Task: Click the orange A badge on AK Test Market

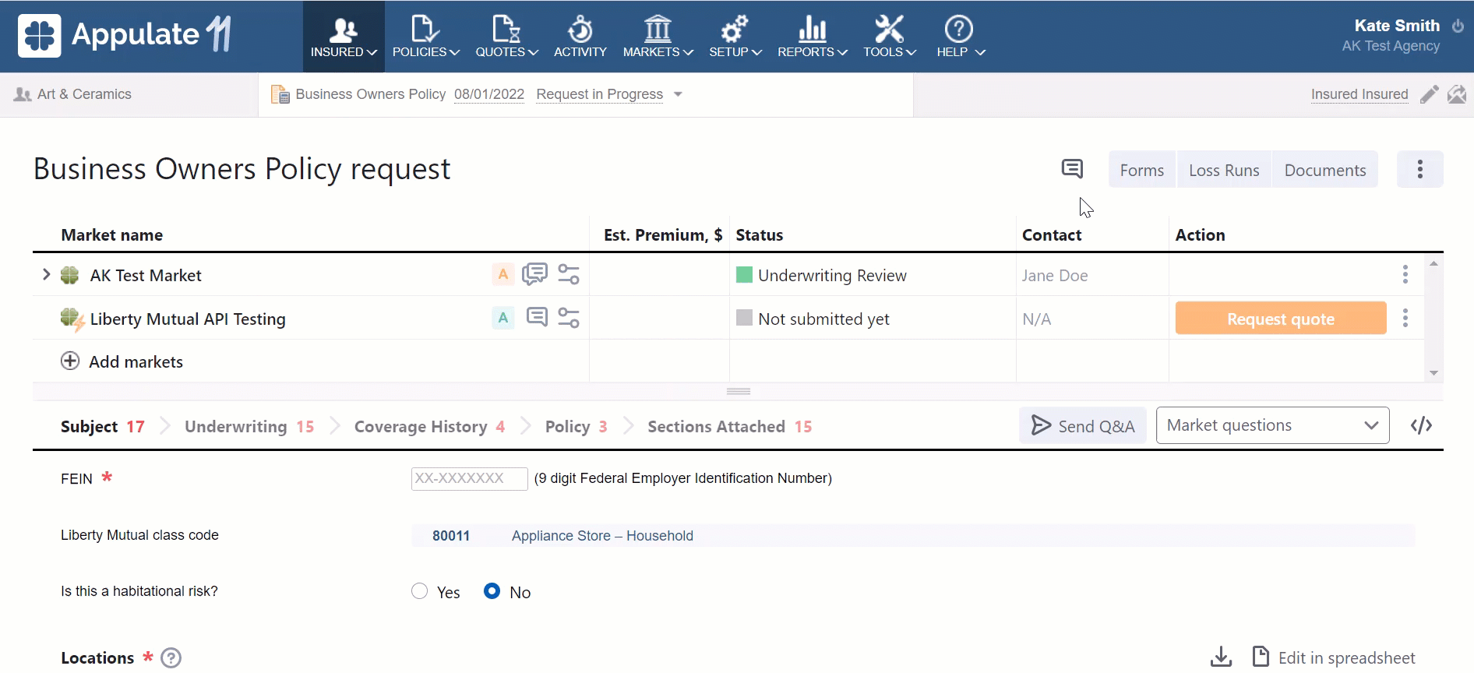Action: pos(503,274)
